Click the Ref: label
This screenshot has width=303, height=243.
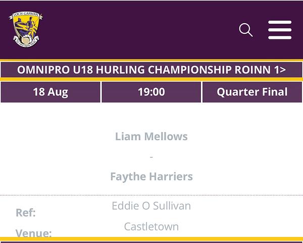point(26,213)
